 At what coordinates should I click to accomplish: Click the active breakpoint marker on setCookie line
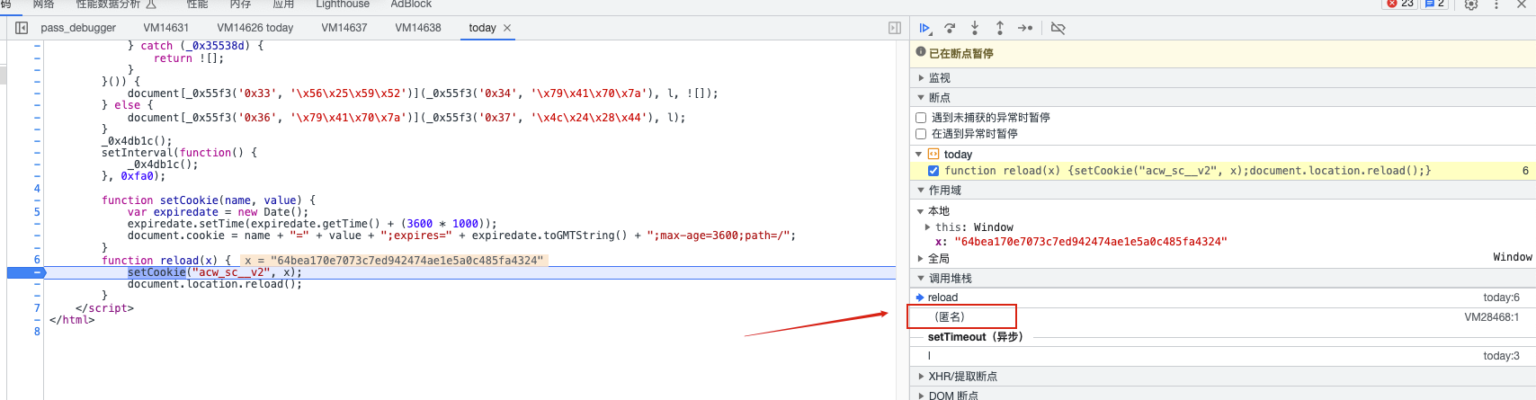click(x=26, y=272)
